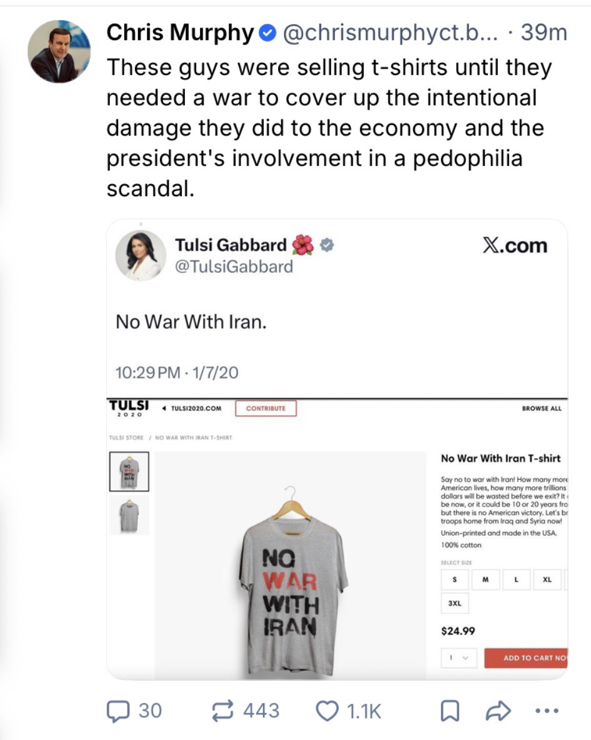The image size is (591, 740).
Task: Like the post with the heart icon
Action: point(327,711)
